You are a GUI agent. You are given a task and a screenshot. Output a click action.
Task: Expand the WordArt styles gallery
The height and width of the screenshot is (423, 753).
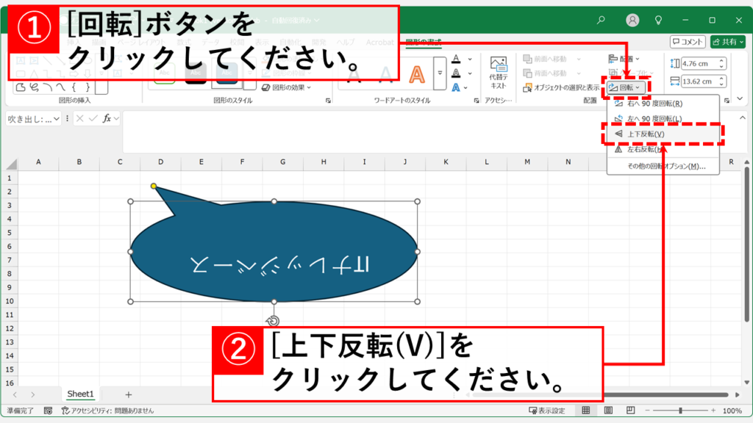[440, 73]
